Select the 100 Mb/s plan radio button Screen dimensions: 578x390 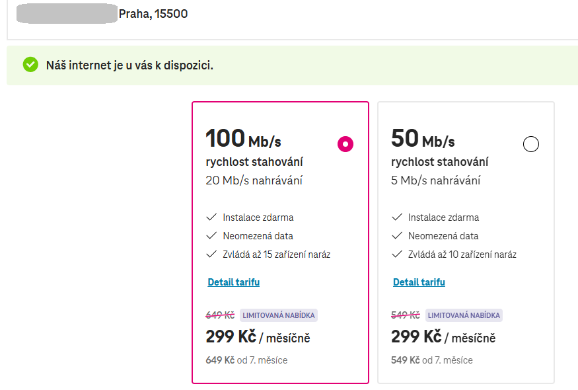[345, 144]
